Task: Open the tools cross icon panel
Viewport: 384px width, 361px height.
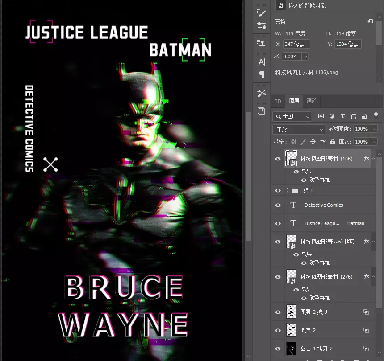Action: [x=261, y=93]
